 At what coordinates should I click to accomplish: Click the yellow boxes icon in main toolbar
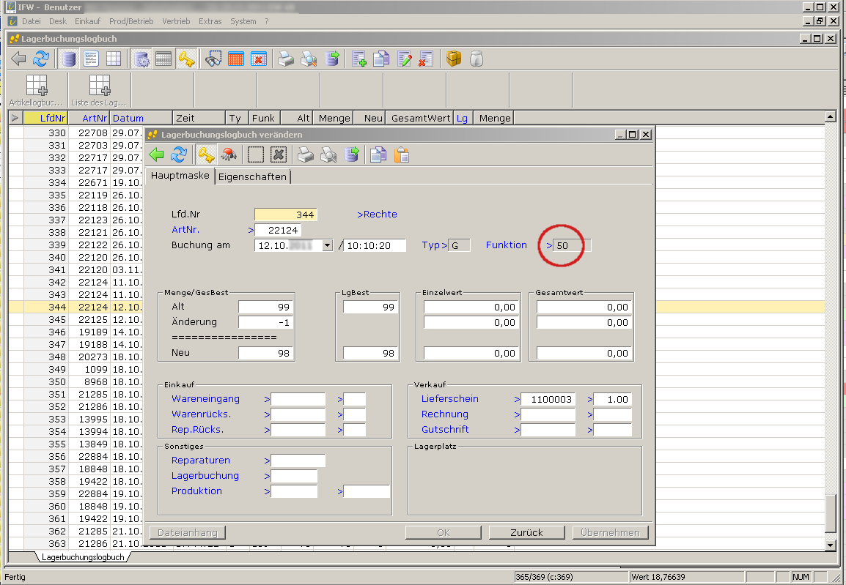(x=454, y=59)
